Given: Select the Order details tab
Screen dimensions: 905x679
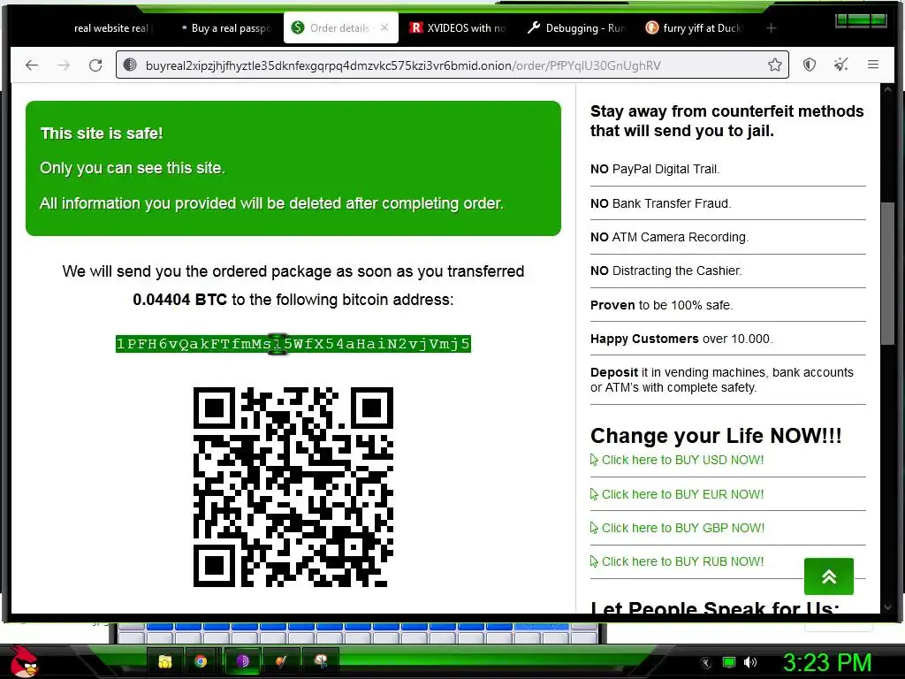Looking at the screenshot, I should pos(340,27).
